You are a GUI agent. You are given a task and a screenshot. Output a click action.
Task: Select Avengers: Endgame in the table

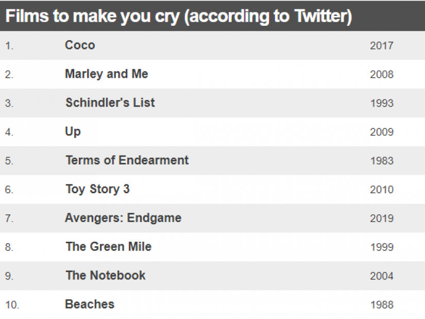(123, 218)
